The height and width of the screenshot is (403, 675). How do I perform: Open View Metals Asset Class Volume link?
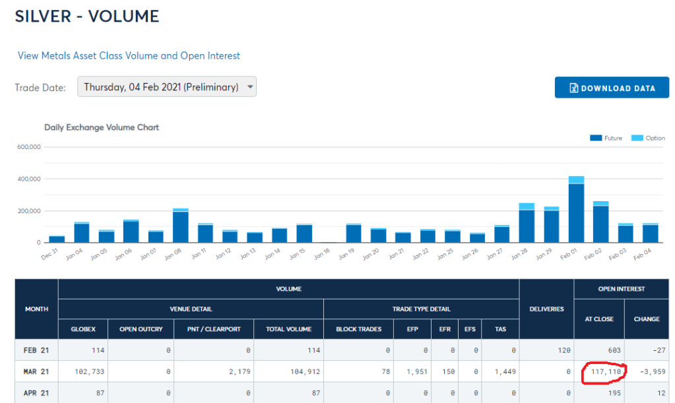(129, 56)
